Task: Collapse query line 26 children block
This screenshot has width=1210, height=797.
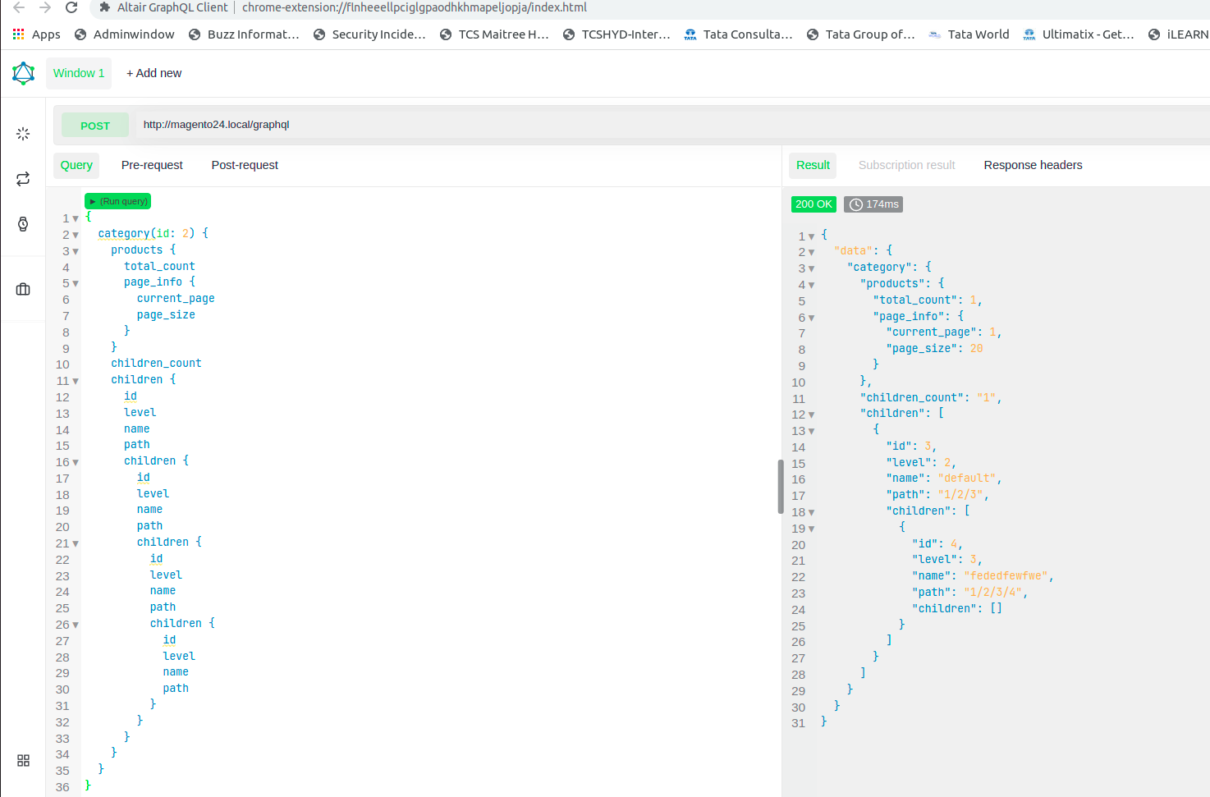Action: pyautogui.click(x=76, y=625)
